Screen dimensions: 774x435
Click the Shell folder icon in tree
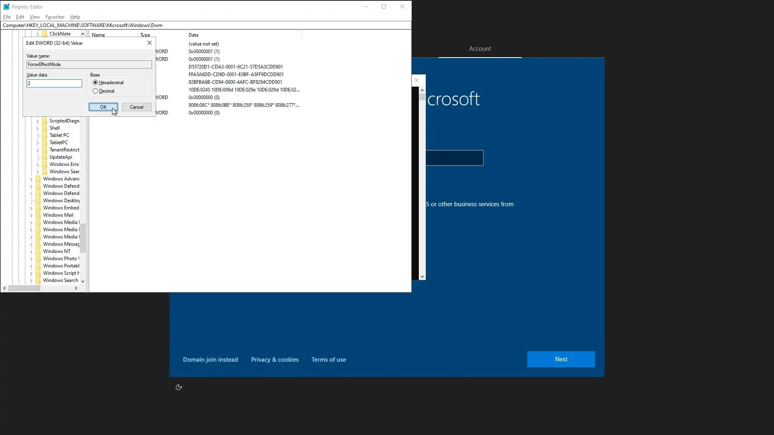[45, 128]
